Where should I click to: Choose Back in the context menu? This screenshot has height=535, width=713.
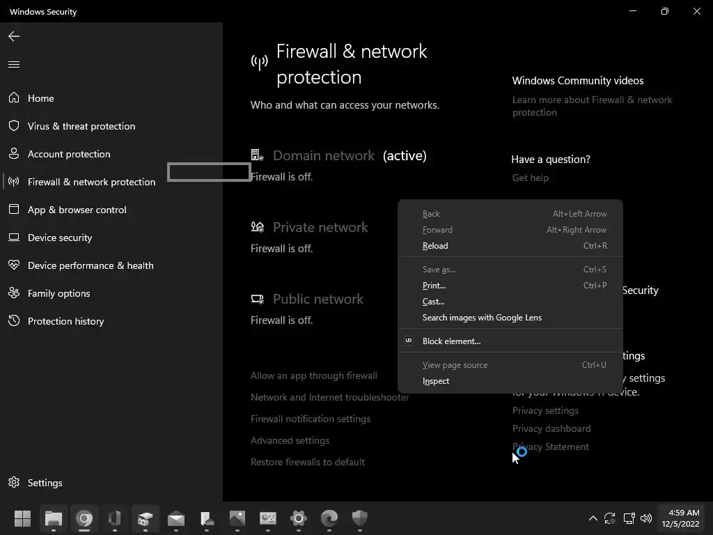click(x=510, y=214)
